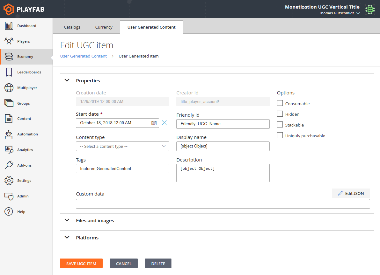Image resolution: width=380 pixels, height=275 pixels.
Task: Enable Consumable option
Action: tap(280, 103)
